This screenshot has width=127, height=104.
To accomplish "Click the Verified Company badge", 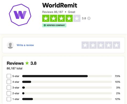I will [54, 25].
